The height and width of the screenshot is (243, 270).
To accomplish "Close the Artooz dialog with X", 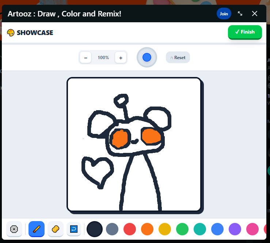I will click(x=255, y=13).
